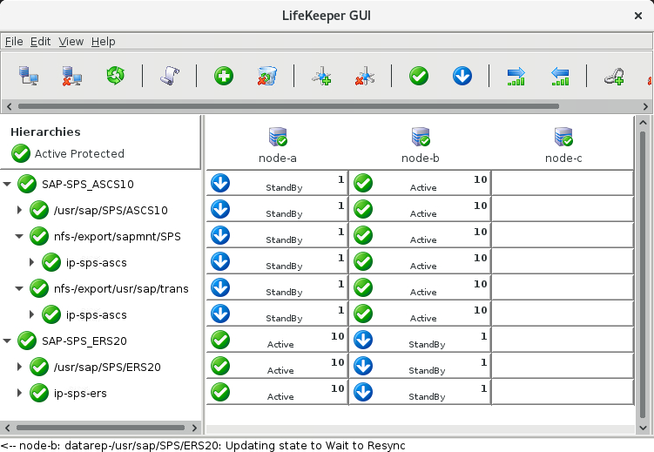654x452 pixels.
Task: Click the hierarchy tree horizontal scrollbar thumb
Action: 100,428
